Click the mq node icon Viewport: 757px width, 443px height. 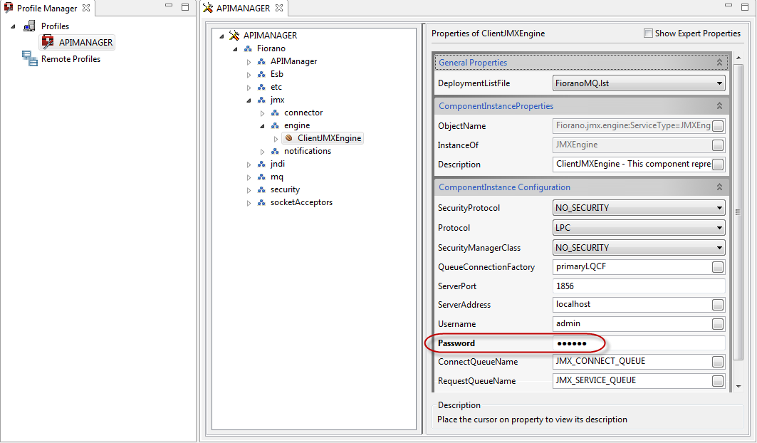point(261,177)
